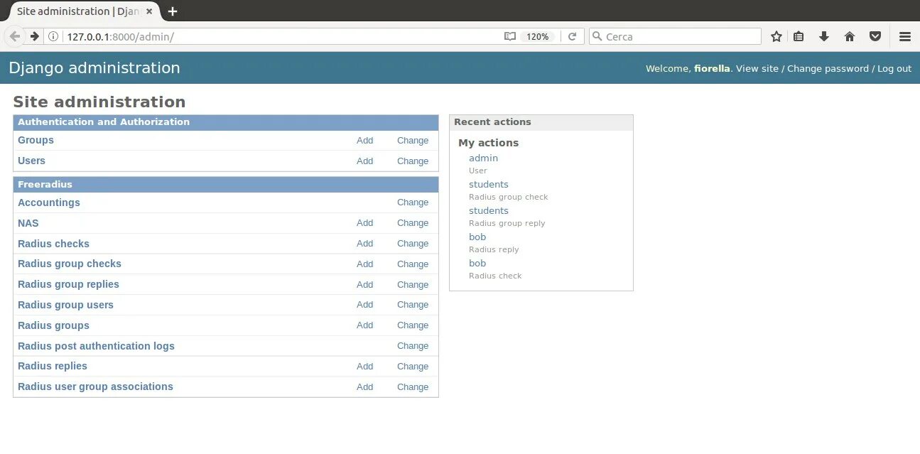The width and height of the screenshot is (920, 454).
Task: Show bookmarks list icon in toolbar
Action: pyautogui.click(x=799, y=36)
